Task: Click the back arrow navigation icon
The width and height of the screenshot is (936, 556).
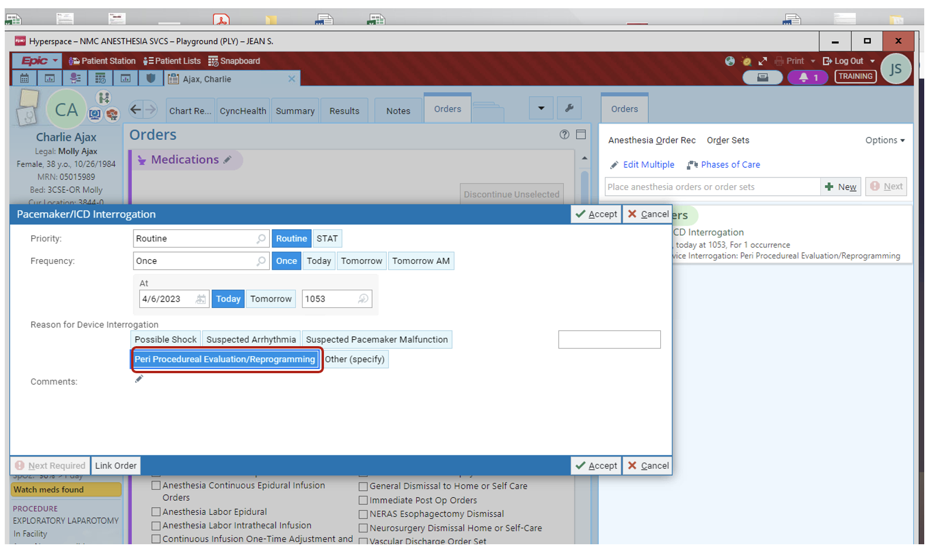Action: point(136,109)
